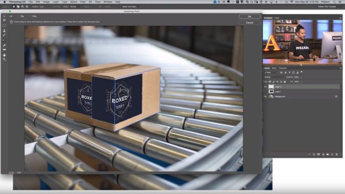Click Cancel in Vanishing Point dialog
The image size is (345, 194).
point(250,23)
